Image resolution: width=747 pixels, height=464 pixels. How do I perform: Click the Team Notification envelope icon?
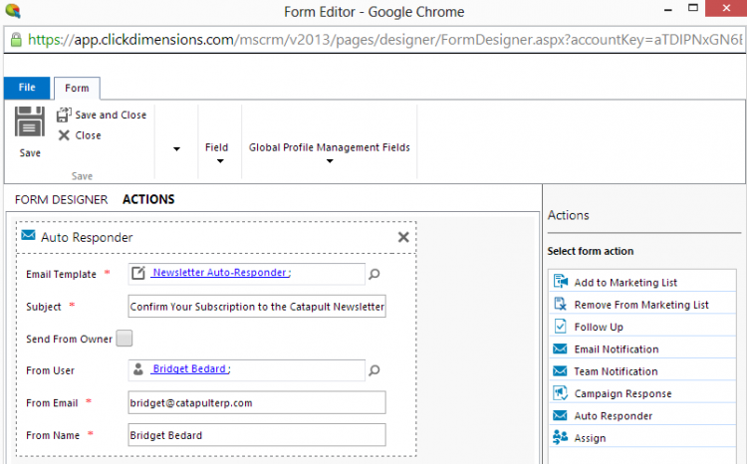(x=560, y=370)
